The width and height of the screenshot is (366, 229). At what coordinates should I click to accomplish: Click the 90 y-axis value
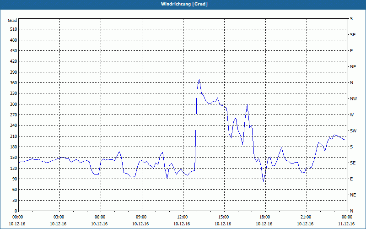click(x=15, y=179)
